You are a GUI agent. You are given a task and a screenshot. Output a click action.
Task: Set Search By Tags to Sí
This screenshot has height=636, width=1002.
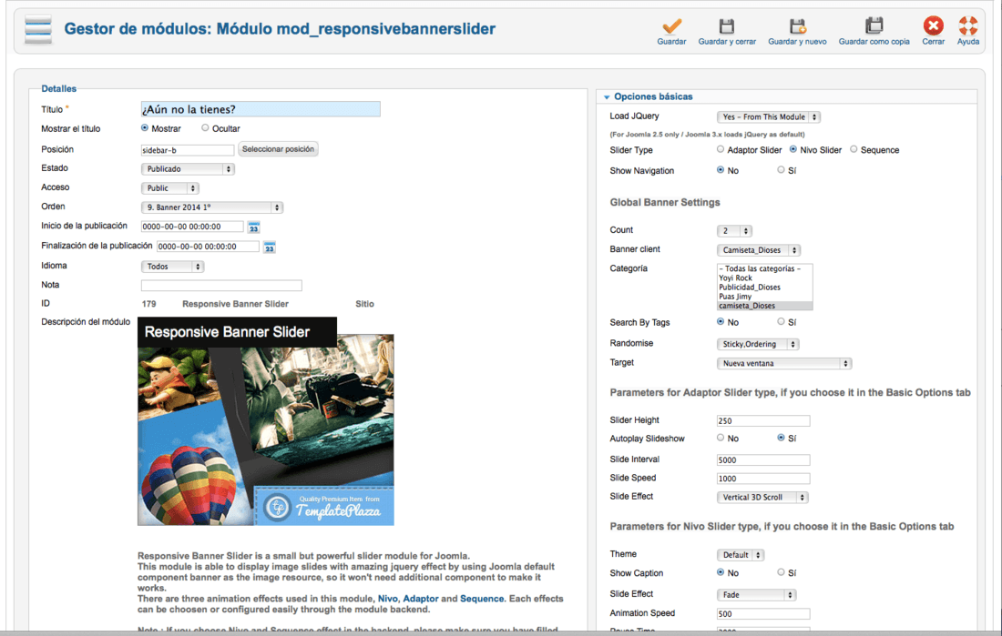coord(781,322)
